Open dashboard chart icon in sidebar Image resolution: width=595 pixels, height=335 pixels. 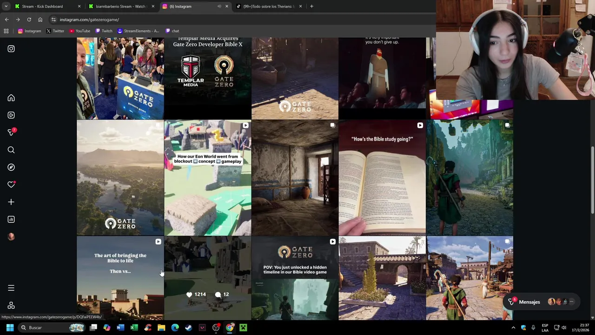11,219
